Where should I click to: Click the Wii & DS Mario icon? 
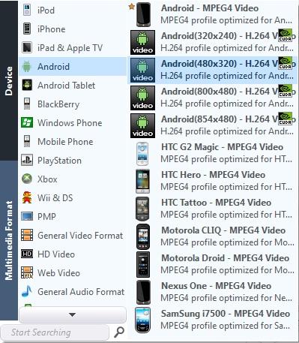point(27,197)
